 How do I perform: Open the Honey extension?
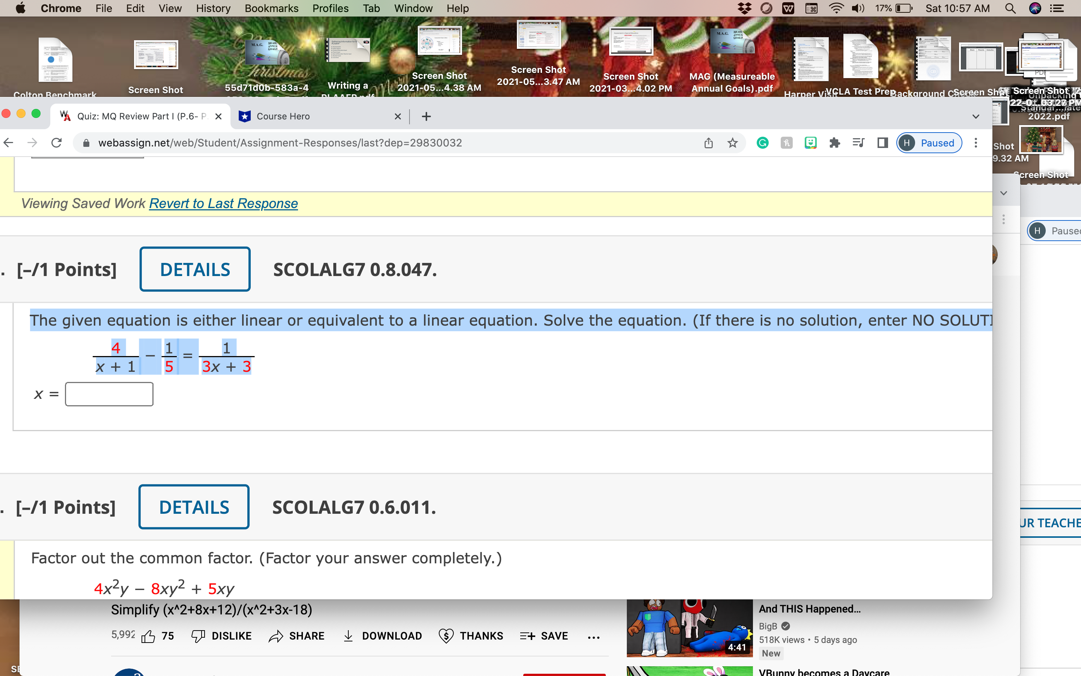pyautogui.click(x=786, y=143)
